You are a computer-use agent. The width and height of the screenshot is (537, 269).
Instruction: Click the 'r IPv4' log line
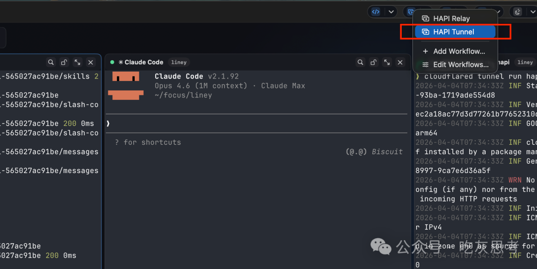click(429, 227)
